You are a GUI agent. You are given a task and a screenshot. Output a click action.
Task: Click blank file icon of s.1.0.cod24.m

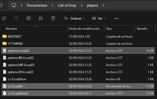click(5, 79)
